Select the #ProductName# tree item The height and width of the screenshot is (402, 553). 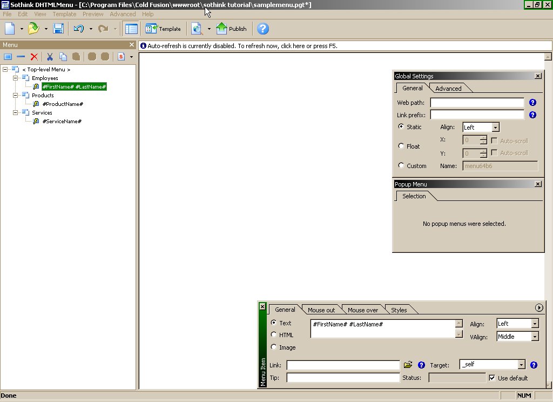click(x=63, y=104)
